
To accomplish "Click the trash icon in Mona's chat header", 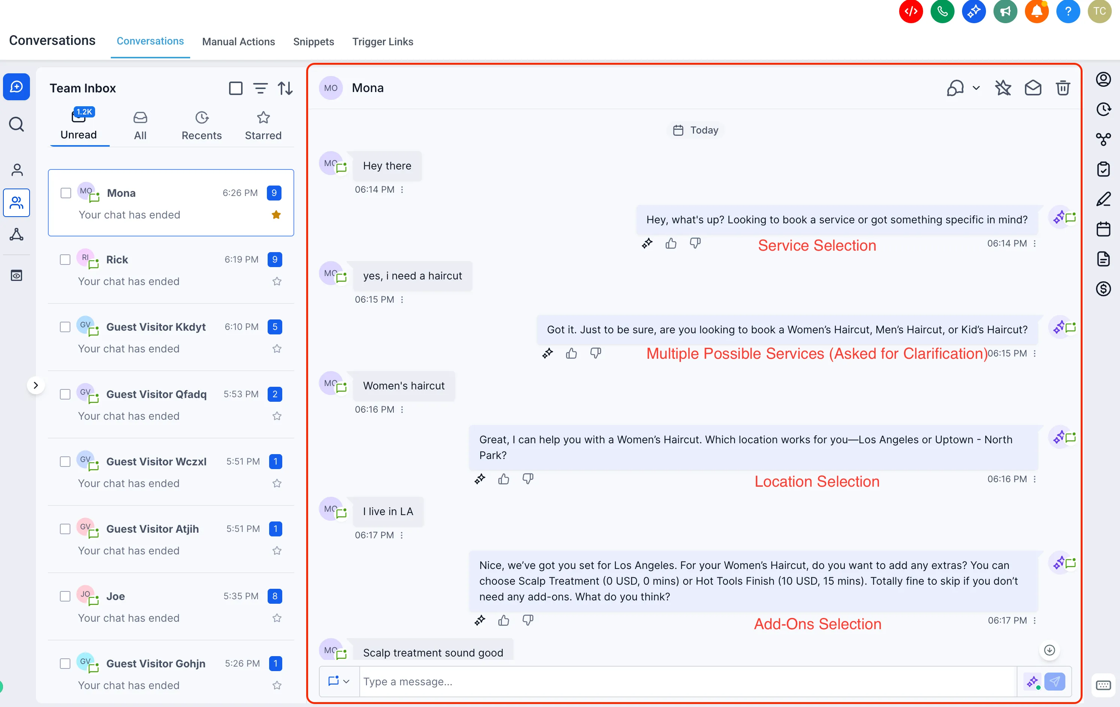I will pyautogui.click(x=1062, y=88).
